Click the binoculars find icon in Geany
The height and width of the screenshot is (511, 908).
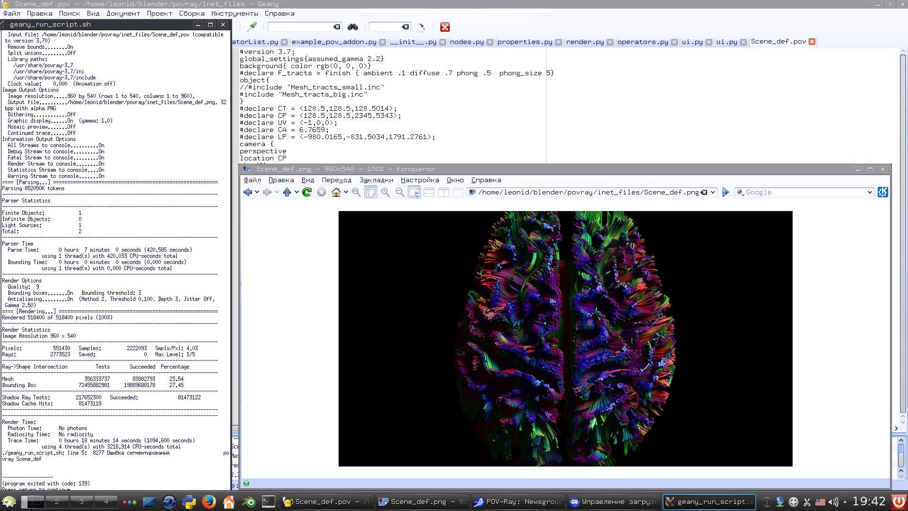353,27
